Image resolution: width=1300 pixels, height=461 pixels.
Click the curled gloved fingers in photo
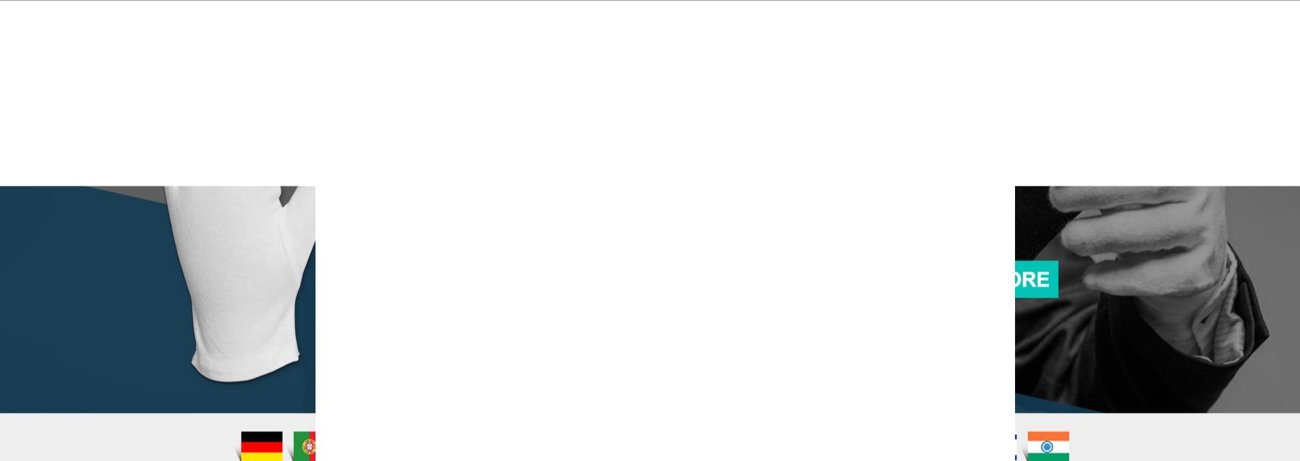click(1140, 237)
